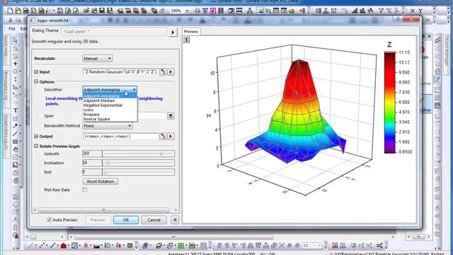The image size is (453, 255).
Task: Open Input field arrow menu
Action: pos(171,72)
